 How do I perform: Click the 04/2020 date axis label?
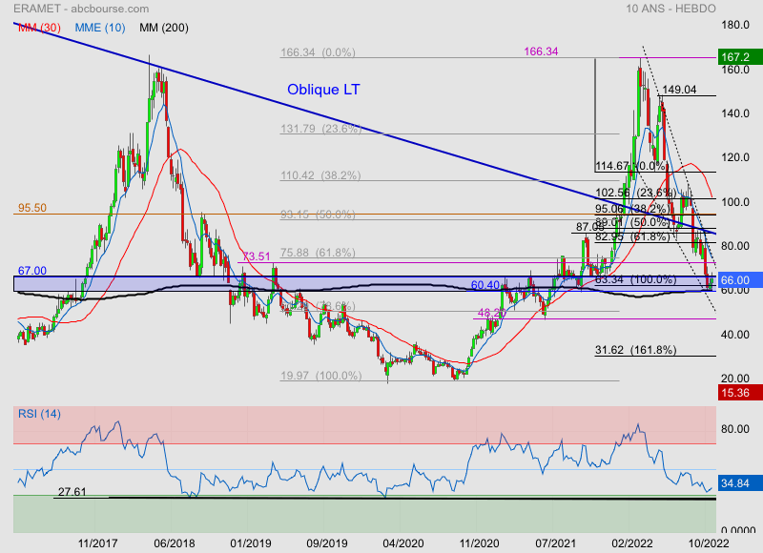pos(403,543)
